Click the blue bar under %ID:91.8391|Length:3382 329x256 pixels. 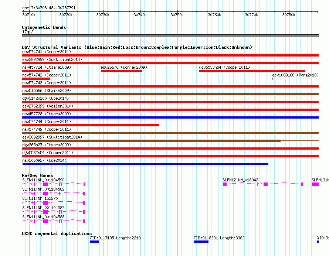pos(201,242)
